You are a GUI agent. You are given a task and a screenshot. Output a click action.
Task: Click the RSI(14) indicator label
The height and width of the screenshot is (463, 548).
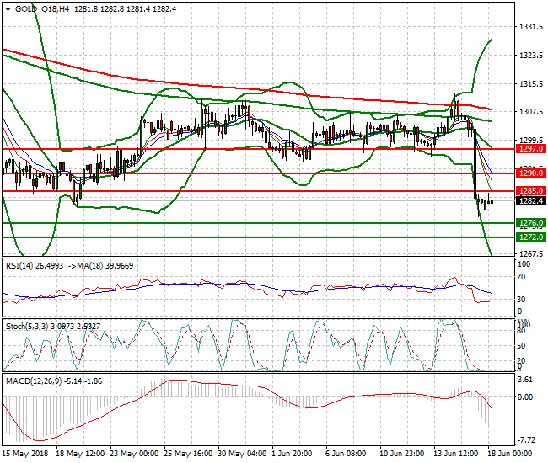click(x=19, y=266)
